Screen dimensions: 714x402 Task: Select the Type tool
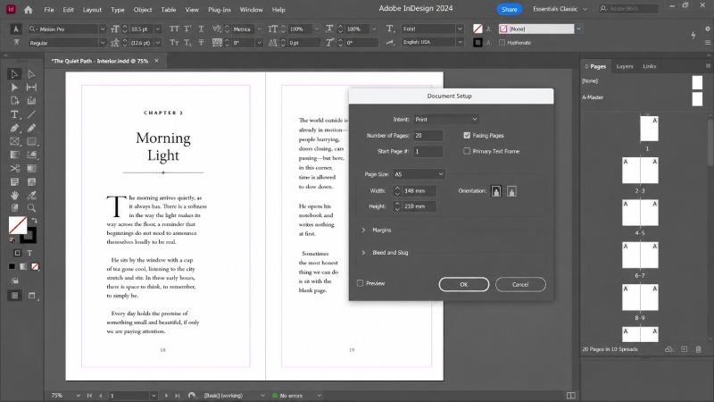pyautogui.click(x=14, y=114)
